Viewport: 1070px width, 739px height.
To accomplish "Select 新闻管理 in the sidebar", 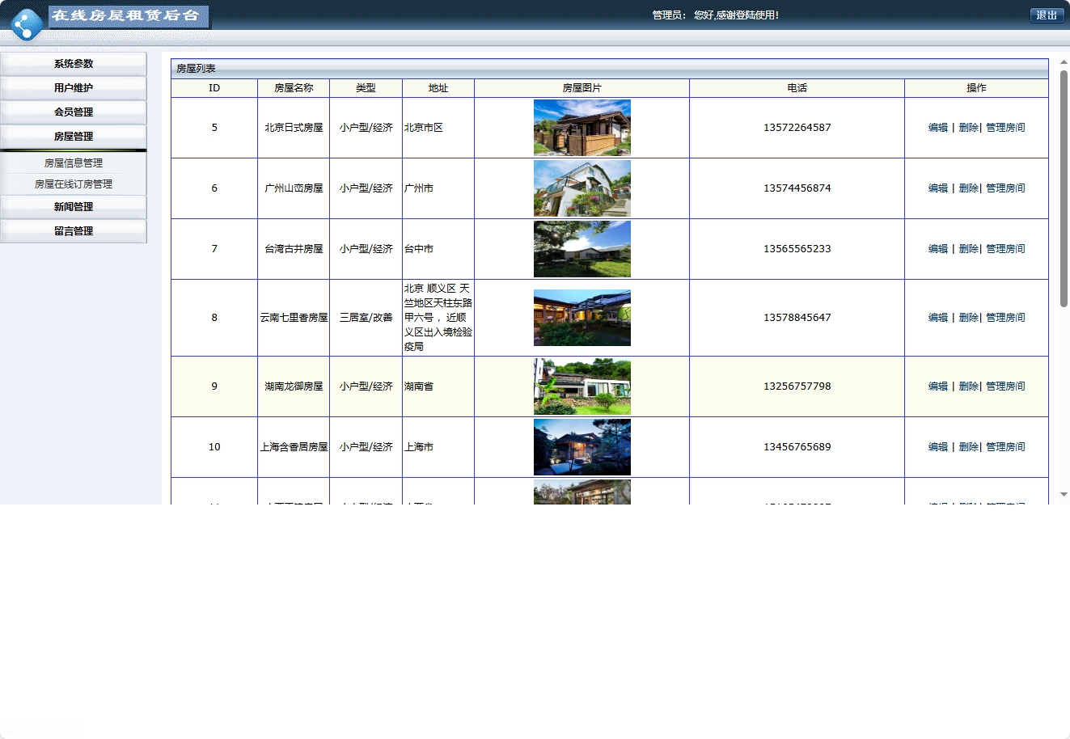I will [73, 206].
